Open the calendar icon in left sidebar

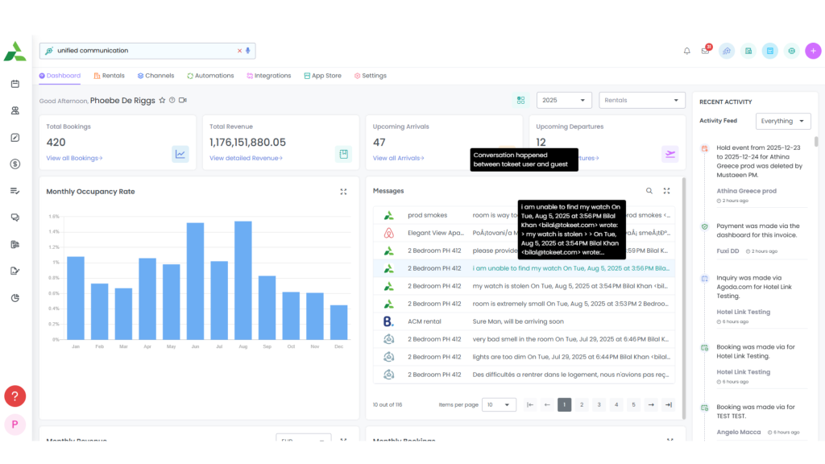[x=15, y=84]
